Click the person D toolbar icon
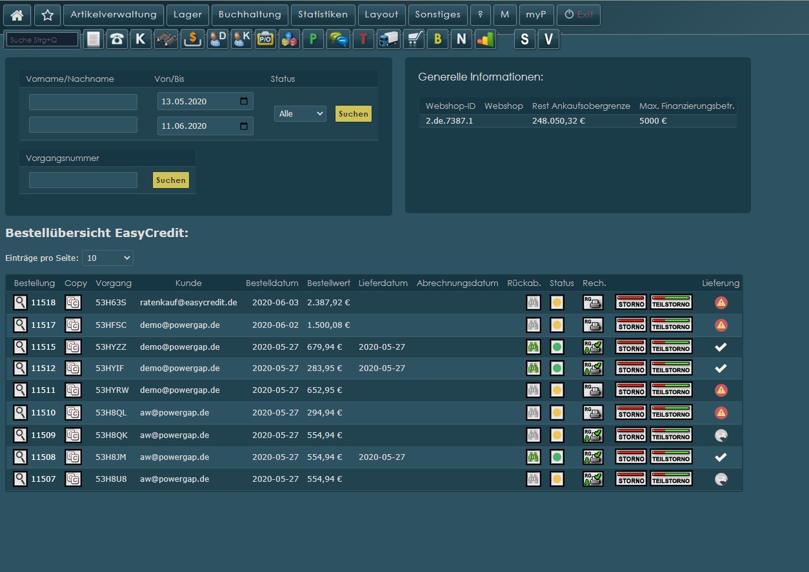Viewport: 809px width, 572px height. [x=217, y=39]
